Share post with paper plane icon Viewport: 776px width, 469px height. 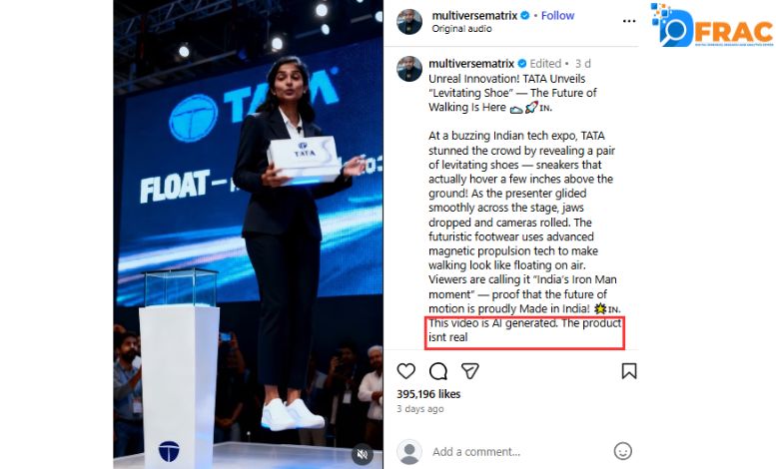pyautogui.click(x=469, y=371)
